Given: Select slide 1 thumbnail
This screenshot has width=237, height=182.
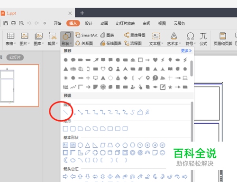Looking at the screenshot, I should 19,86.
